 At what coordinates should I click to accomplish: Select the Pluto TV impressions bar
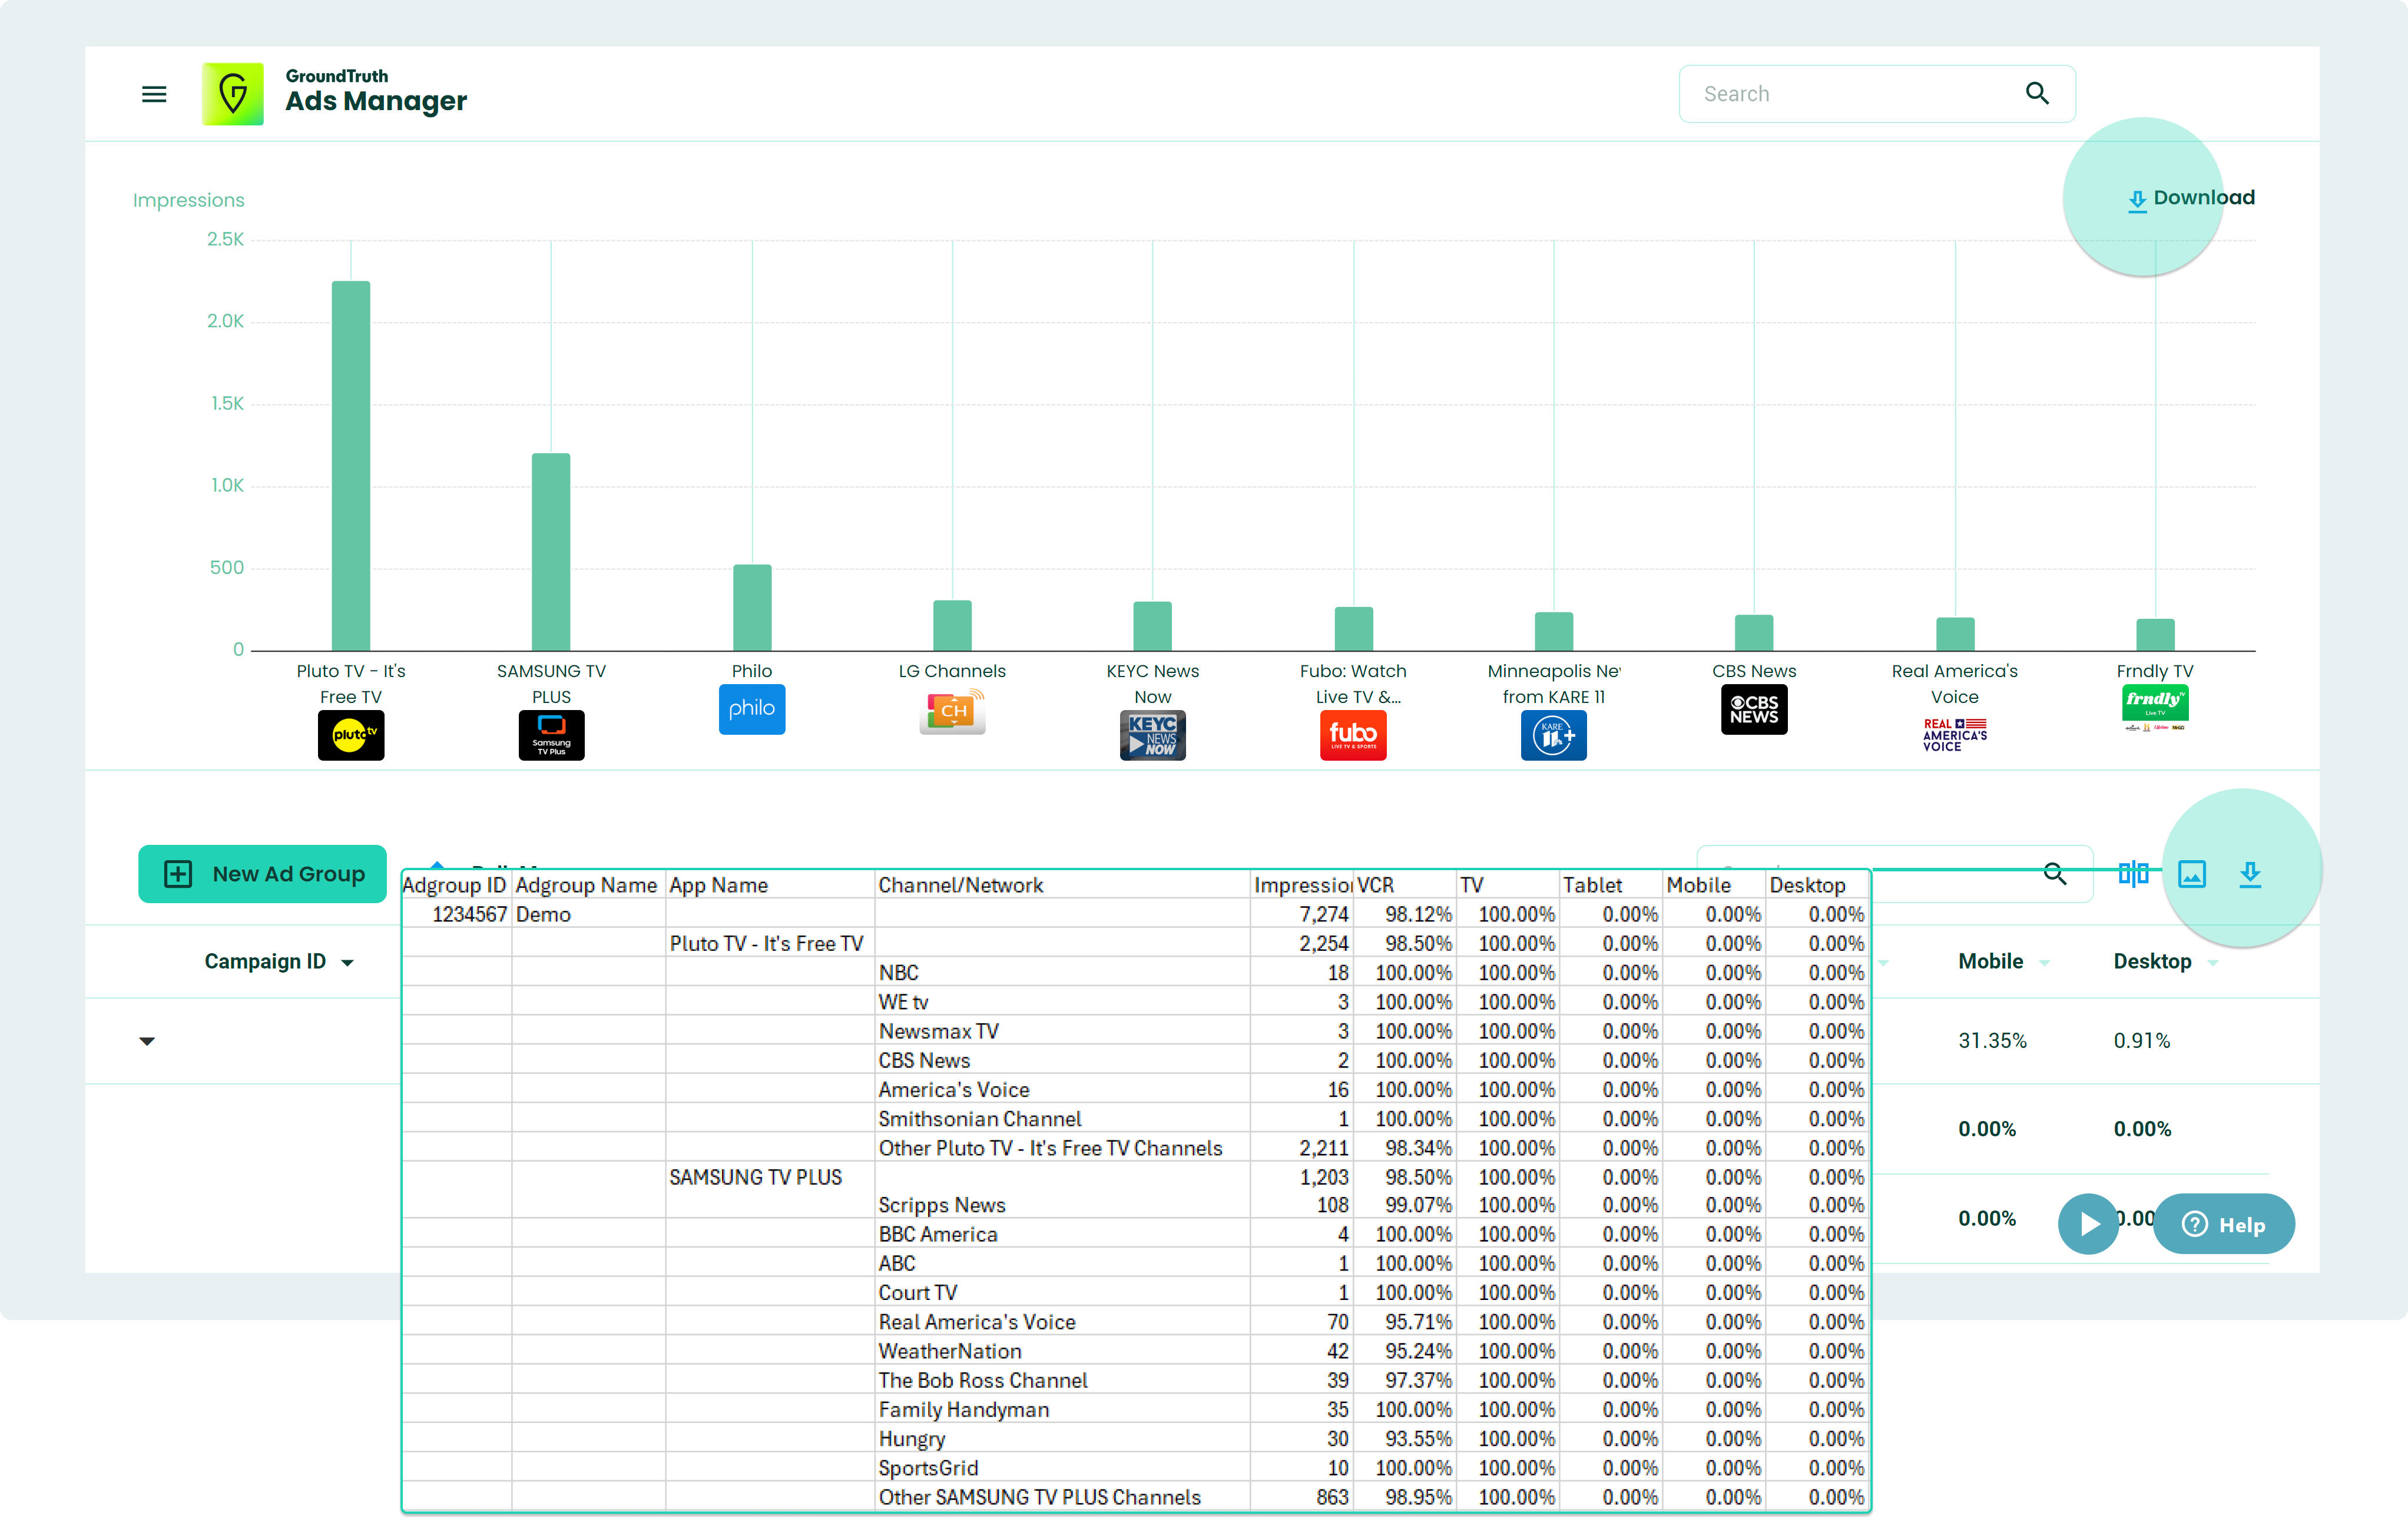click(x=351, y=465)
